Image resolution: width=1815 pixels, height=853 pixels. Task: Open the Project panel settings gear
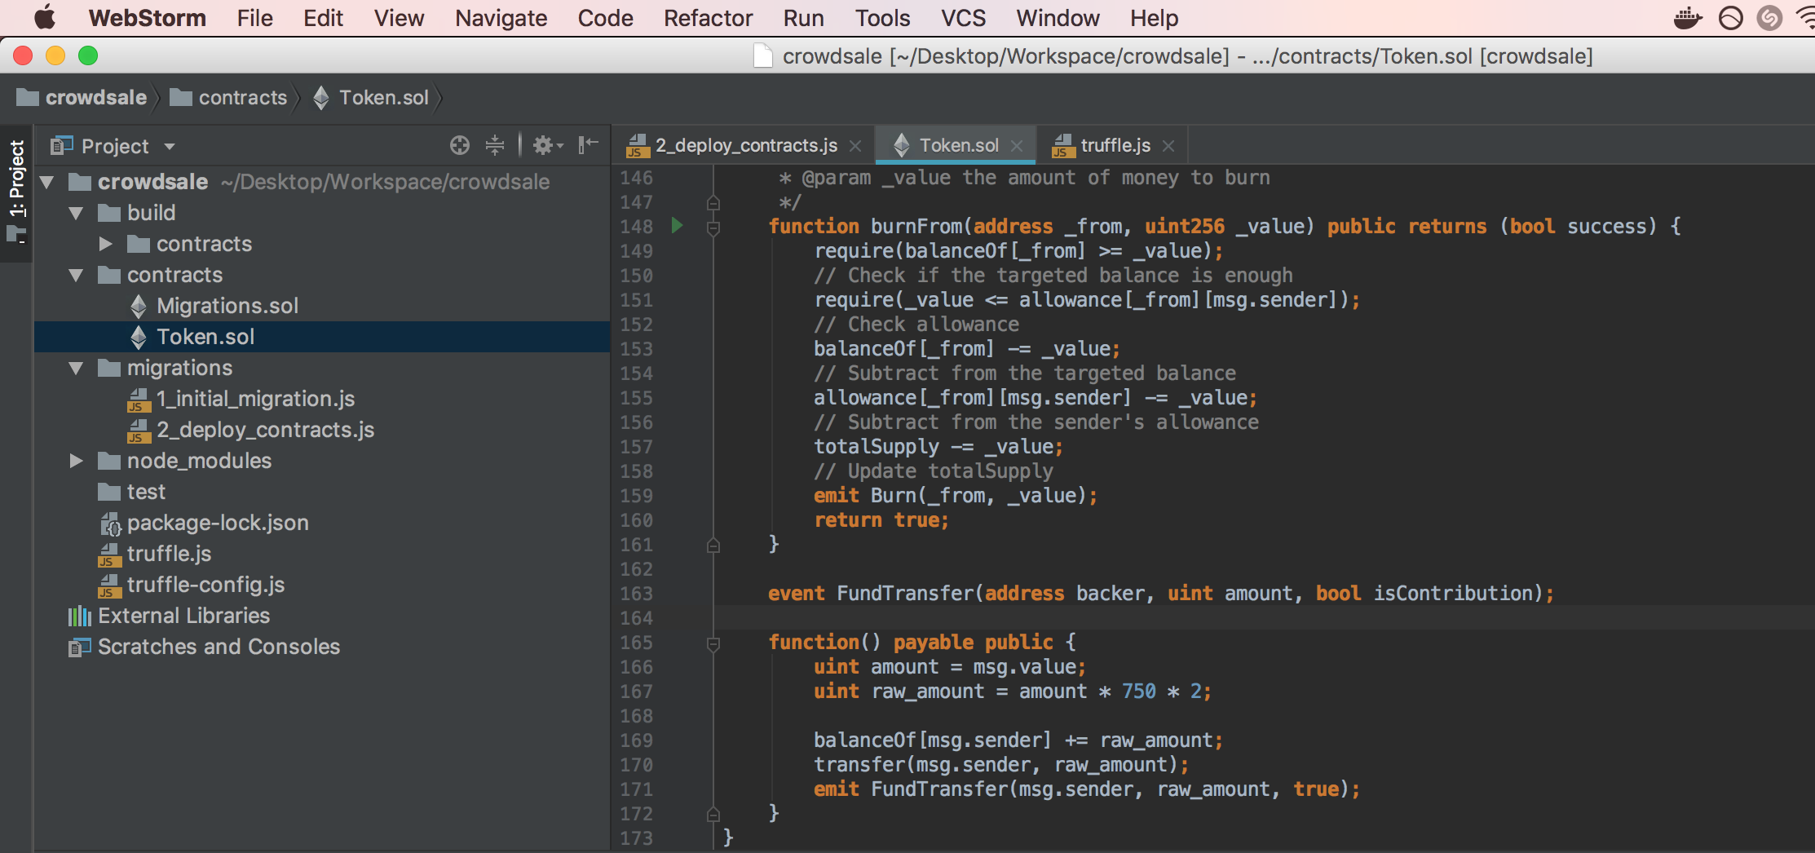pos(544,145)
